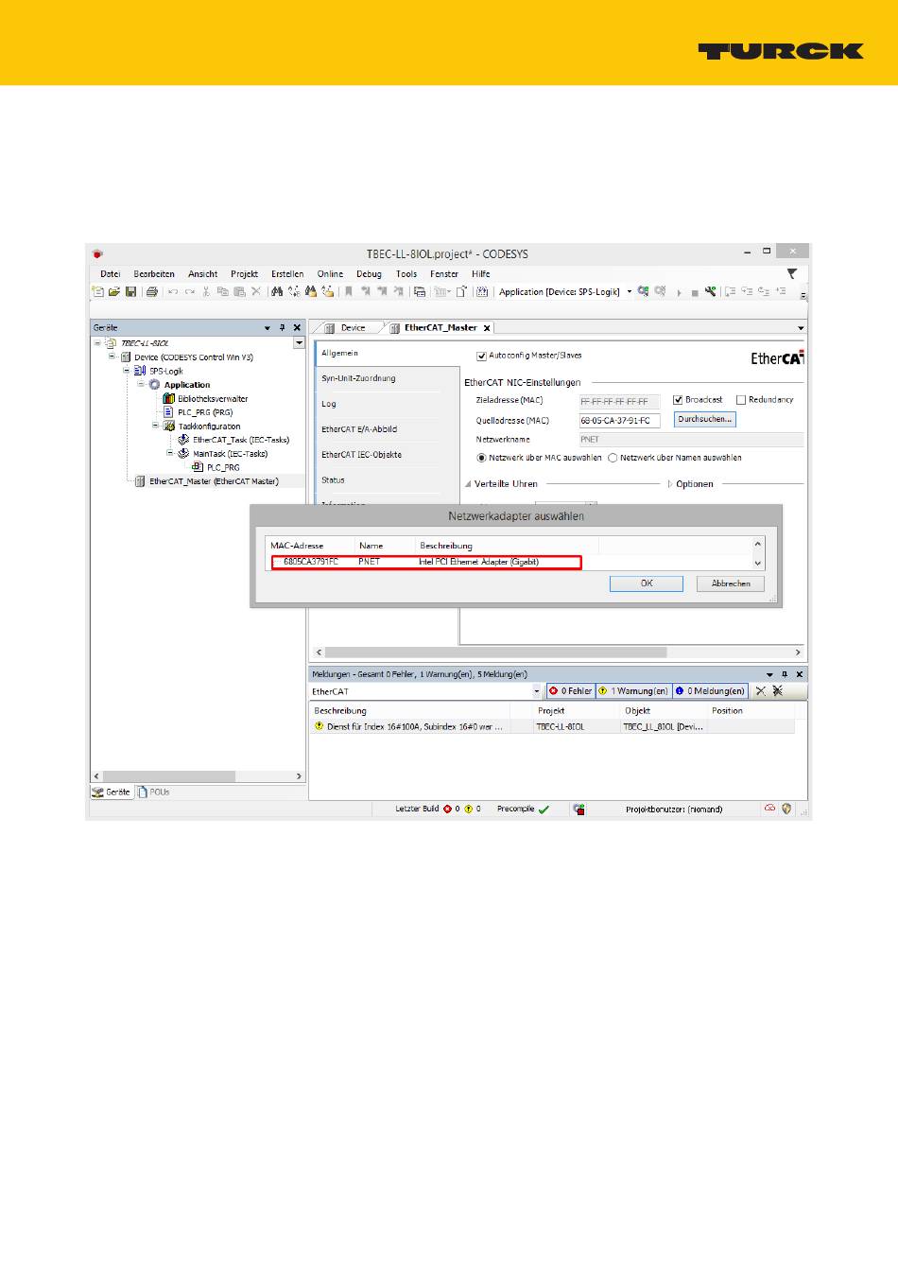Screen dimensions: 898x1271
Task: Open the Application device dropdown in the toolbar
Action: 630,292
